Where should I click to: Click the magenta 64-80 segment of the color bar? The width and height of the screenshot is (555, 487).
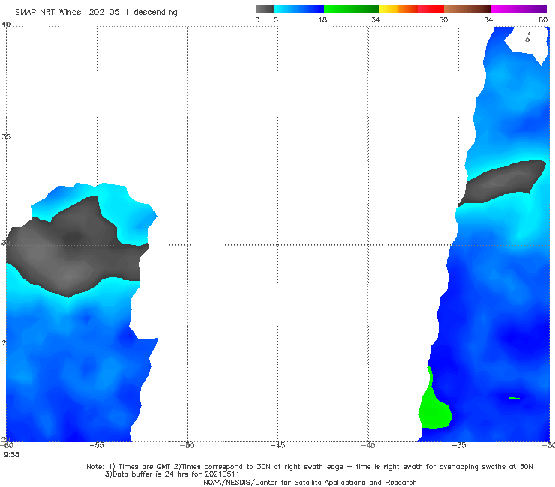(x=519, y=9)
